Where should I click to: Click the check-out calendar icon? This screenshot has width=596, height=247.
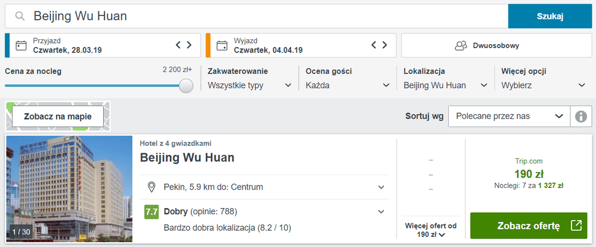coord(222,46)
